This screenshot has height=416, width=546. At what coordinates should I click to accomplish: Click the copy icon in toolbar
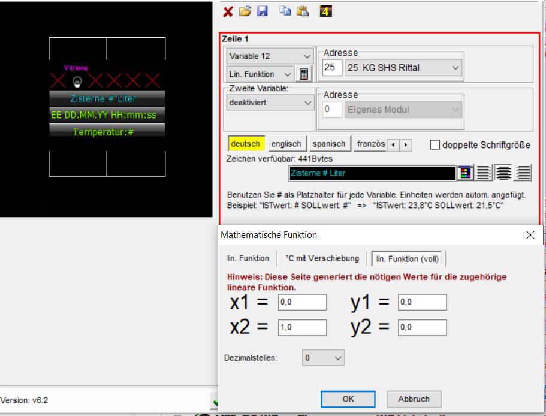tap(285, 11)
